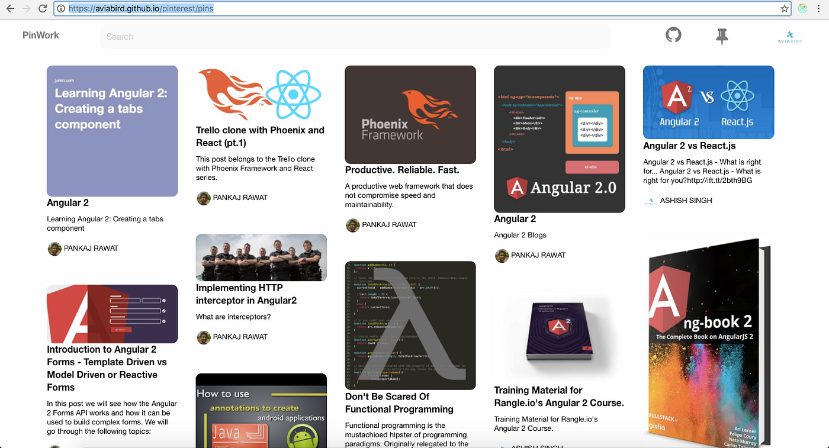Click PANKAJ RAWAT avatar under Learning Angular 2
This screenshot has height=448, width=829.
coord(54,248)
